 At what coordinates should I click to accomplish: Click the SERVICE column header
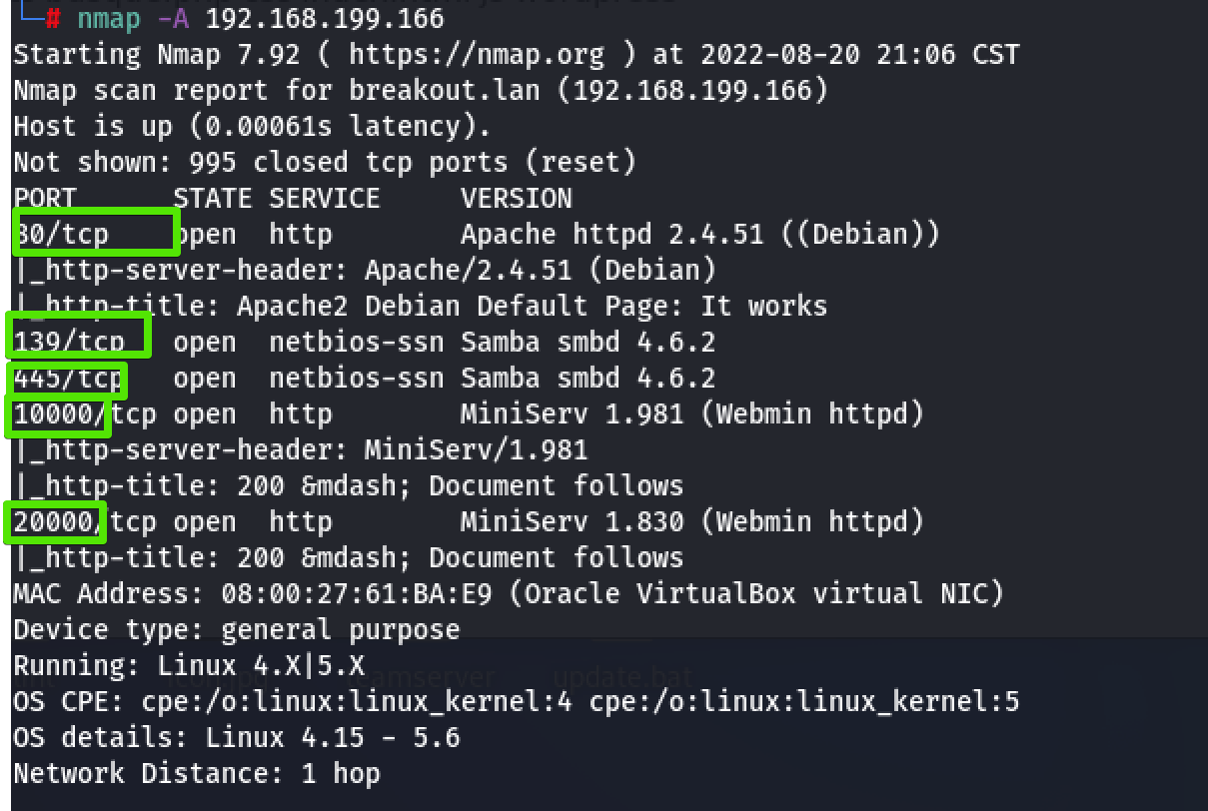tap(324, 198)
